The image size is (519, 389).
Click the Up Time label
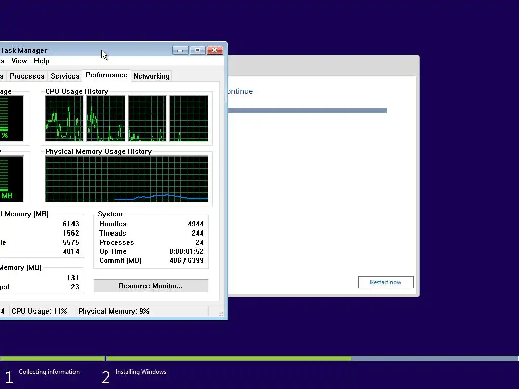click(x=113, y=251)
